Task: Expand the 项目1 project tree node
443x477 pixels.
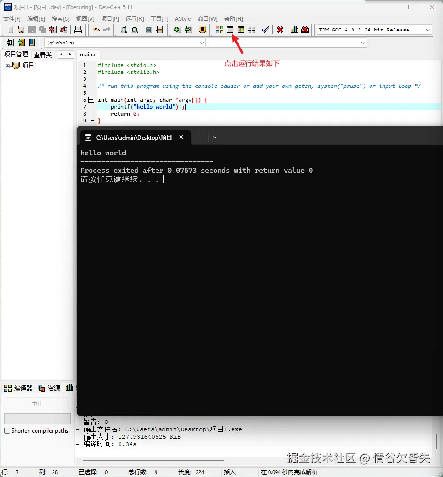Action: 7,66
